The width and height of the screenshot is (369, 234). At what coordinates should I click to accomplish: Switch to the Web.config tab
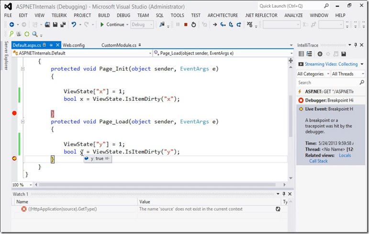point(74,45)
